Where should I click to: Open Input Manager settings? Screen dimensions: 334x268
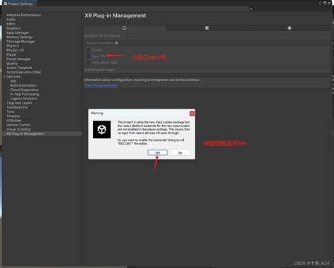tap(18, 32)
